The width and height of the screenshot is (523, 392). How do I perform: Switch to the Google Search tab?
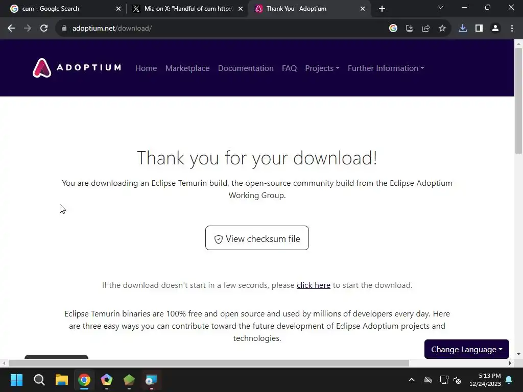(x=63, y=9)
